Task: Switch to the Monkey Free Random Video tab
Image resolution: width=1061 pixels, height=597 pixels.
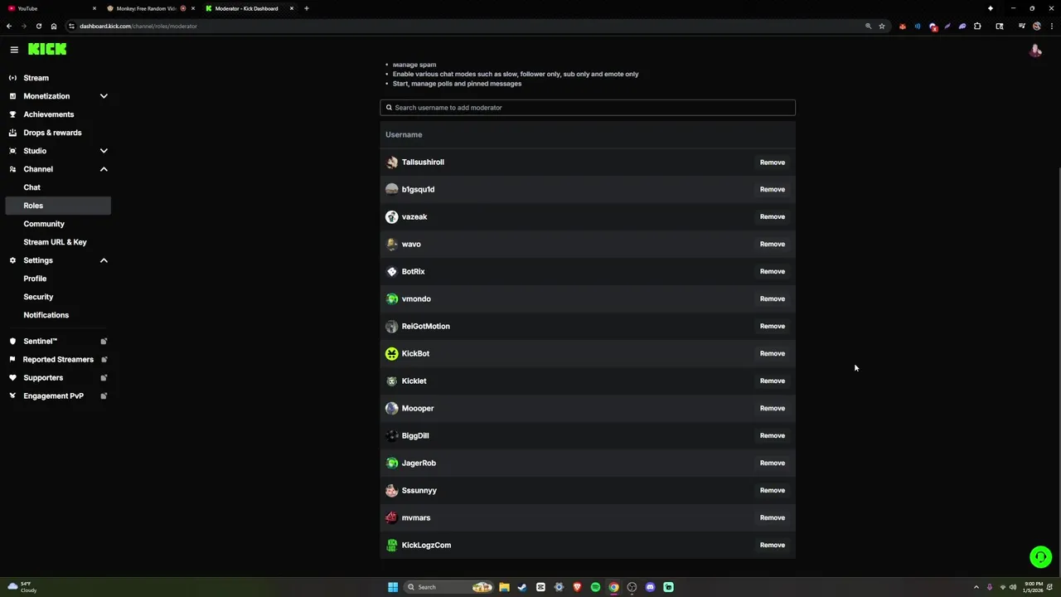Action: (x=149, y=8)
